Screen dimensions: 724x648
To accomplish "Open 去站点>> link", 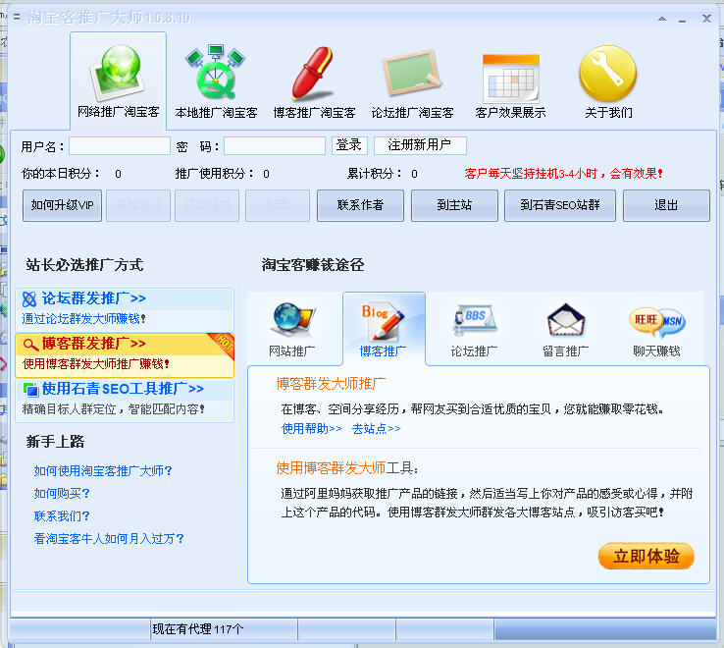I will 376,428.
